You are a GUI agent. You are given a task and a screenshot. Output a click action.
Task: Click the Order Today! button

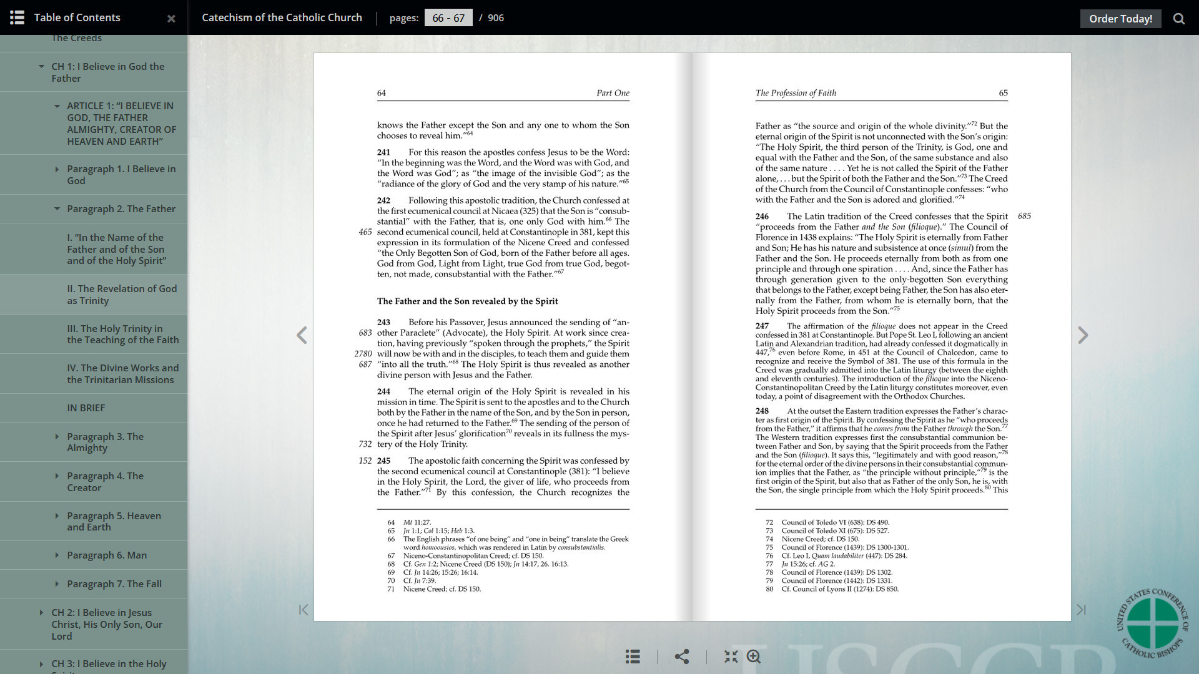1120,18
